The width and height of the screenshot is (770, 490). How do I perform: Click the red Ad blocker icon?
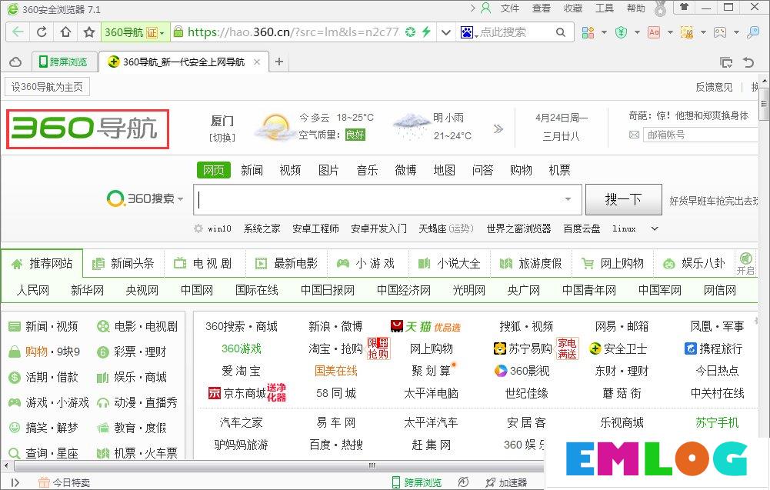654,32
